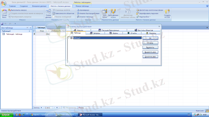This screenshot has height=117, width=209.
Task: Switch to Главная ribbon tab
Action: tap(12, 6)
